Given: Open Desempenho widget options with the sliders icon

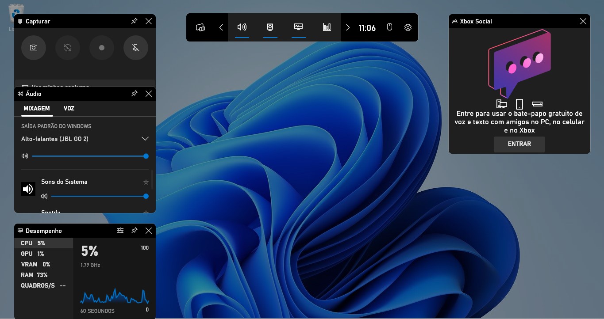Looking at the screenshot, I should pos(120,230).
